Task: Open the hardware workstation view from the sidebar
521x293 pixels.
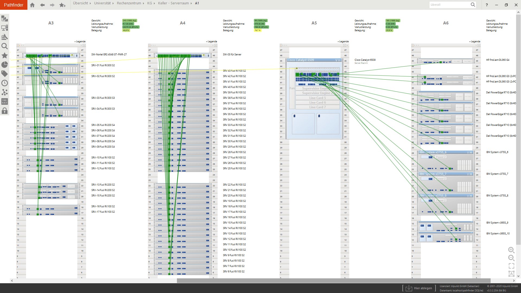Action: [4, 27]
